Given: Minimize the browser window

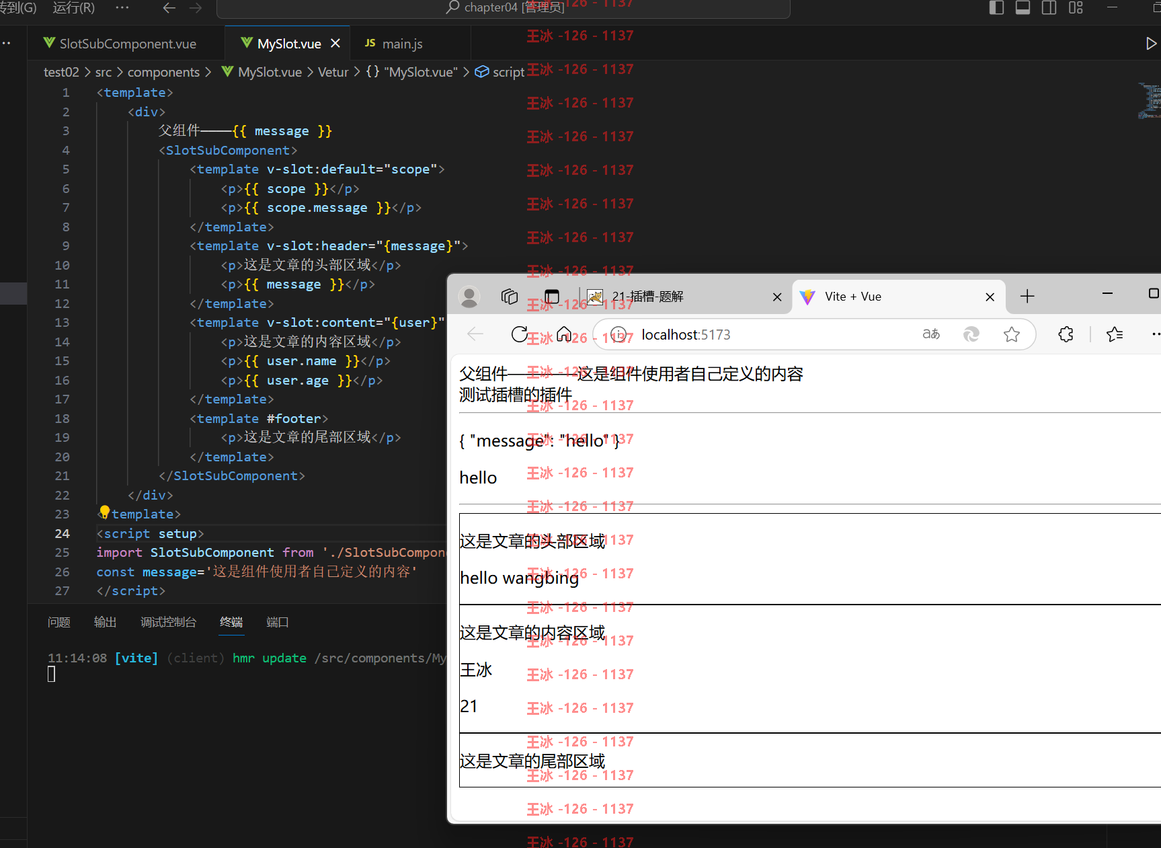Looking at the screenshot, I should [x=1107, y=294].
